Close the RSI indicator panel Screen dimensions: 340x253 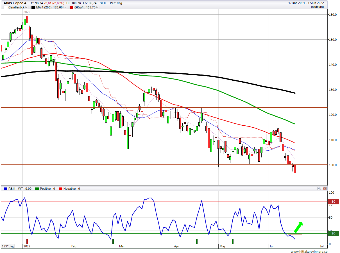[x=325, y=189]
